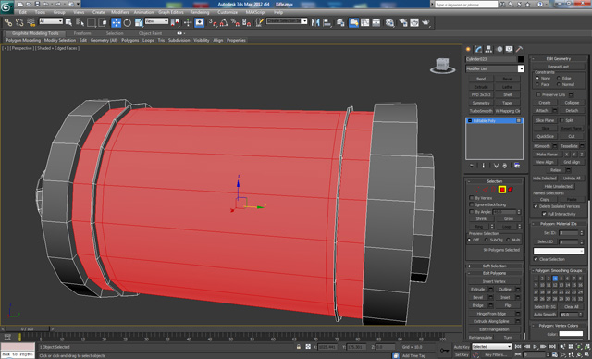Select the None constraint radio button

point(537,78)
